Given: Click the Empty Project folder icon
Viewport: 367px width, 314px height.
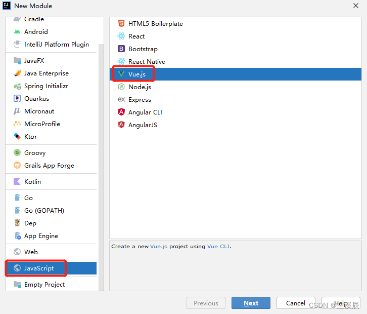Looking at the screenshot, I should [17, 284].
